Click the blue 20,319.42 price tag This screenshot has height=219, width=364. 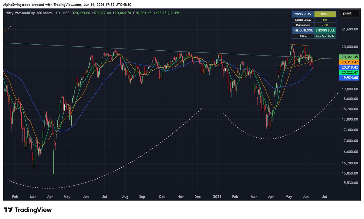[350, 67]
